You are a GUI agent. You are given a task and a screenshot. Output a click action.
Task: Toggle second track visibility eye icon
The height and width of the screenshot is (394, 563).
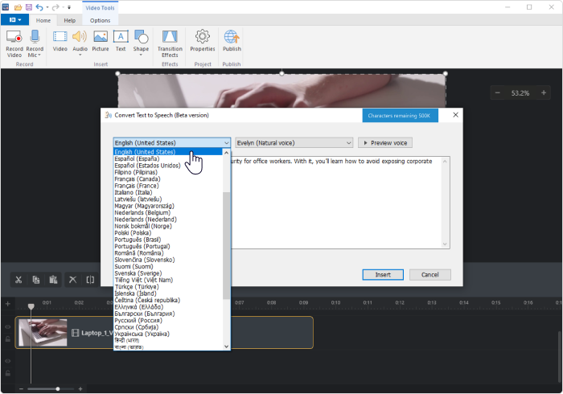click(x=8, y=361)
